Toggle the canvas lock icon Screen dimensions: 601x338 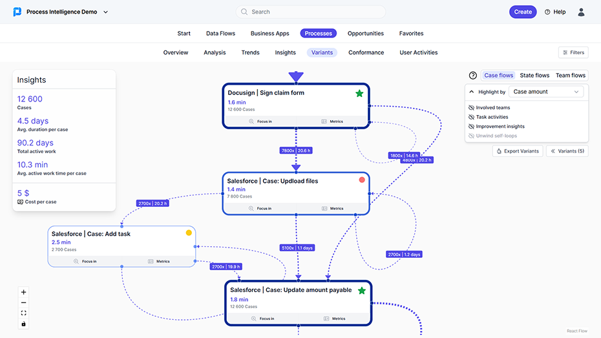pos(23,324)
